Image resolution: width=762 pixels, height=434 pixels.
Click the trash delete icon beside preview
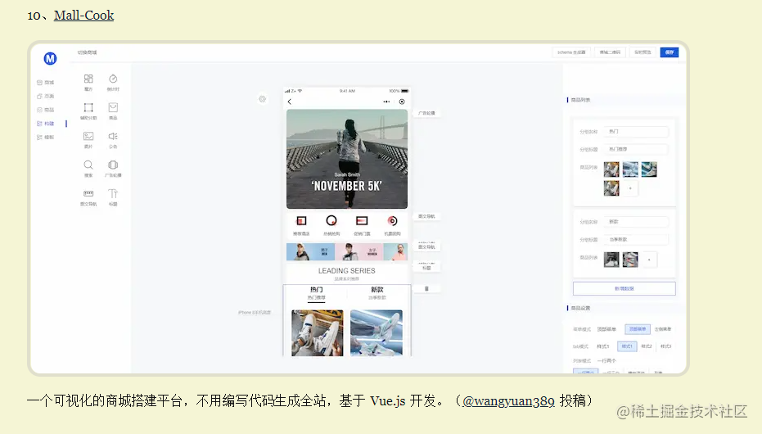pos(426,289)
